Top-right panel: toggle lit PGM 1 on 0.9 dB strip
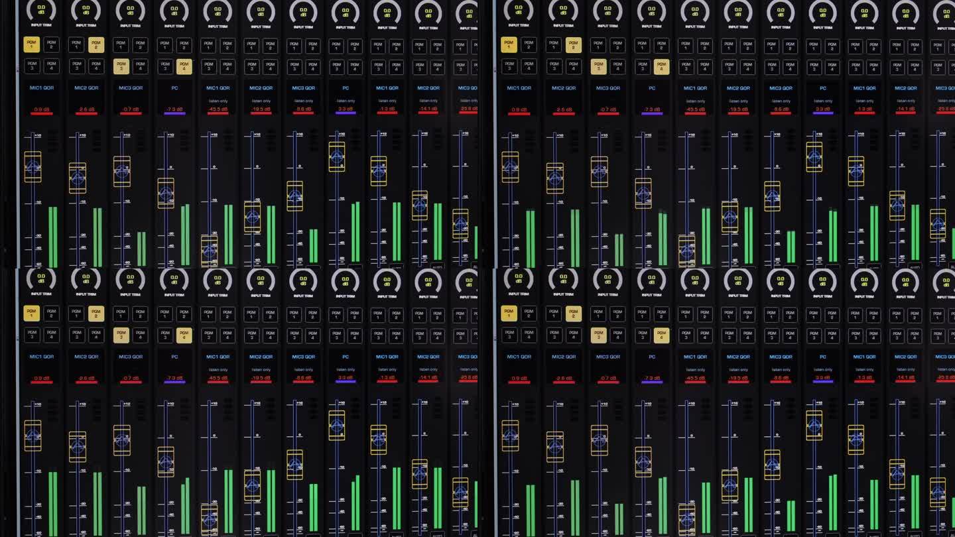955x537 pixels. click(x=509, y=45)
